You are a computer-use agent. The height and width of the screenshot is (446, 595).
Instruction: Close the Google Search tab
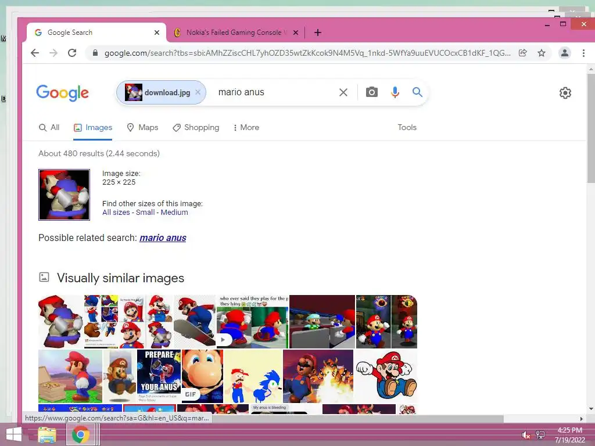click(x=157, y=33)
